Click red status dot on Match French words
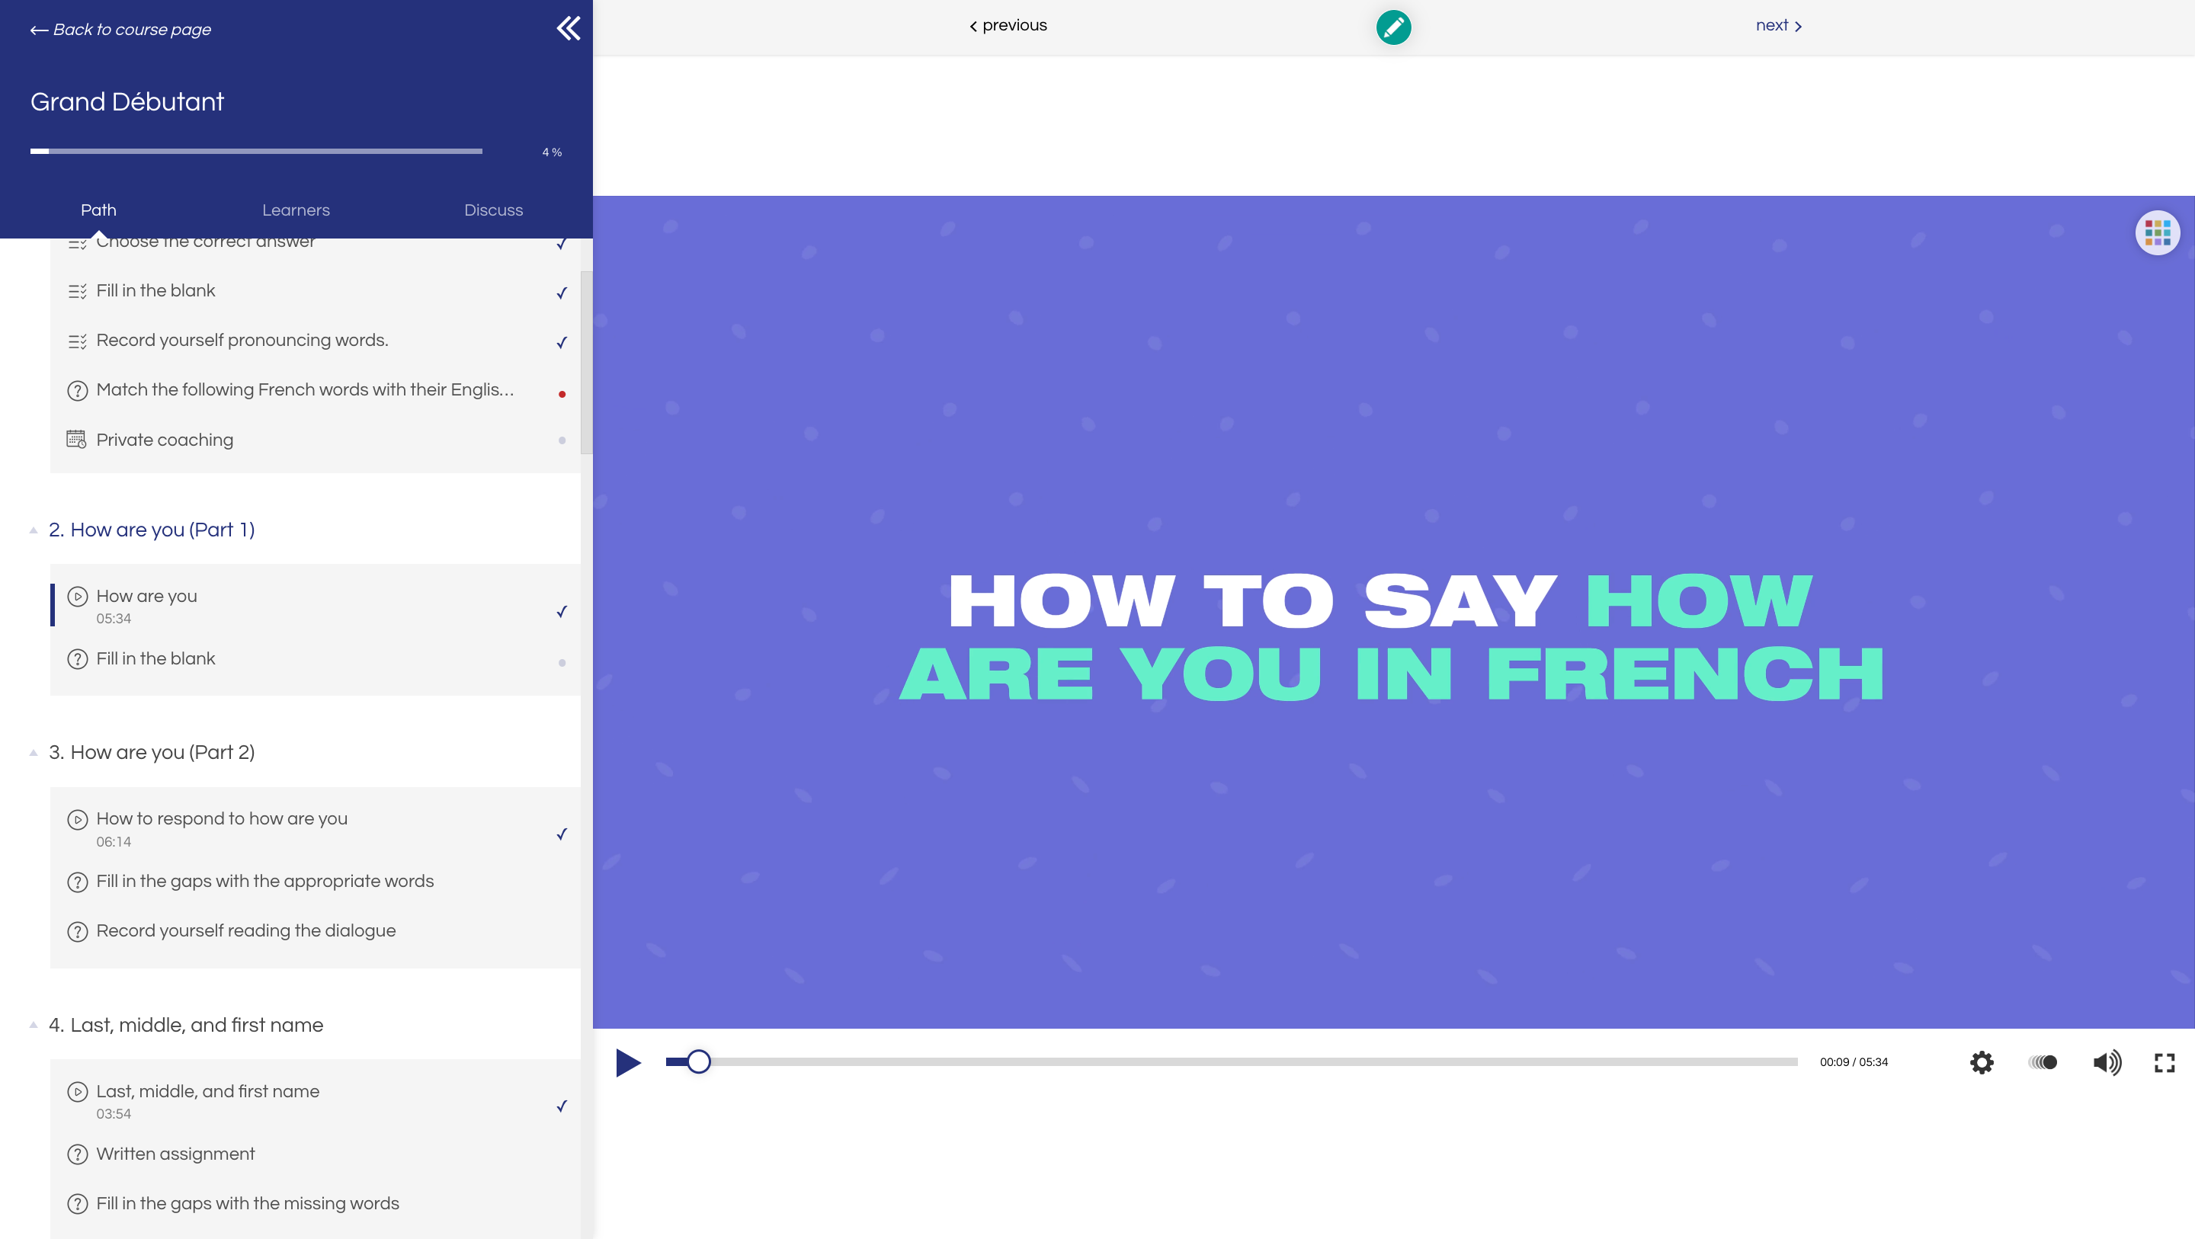 562,394
